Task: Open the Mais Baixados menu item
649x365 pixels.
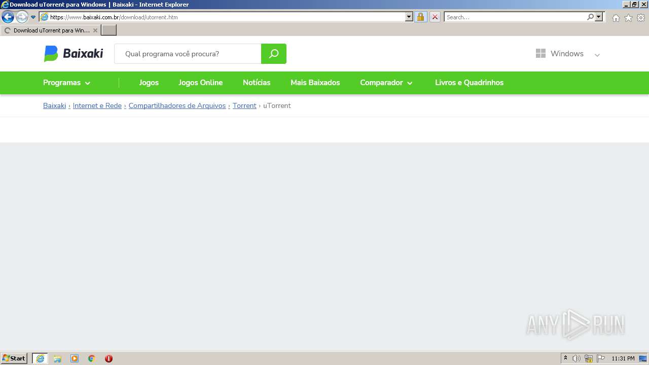Action: click(315, 83)
